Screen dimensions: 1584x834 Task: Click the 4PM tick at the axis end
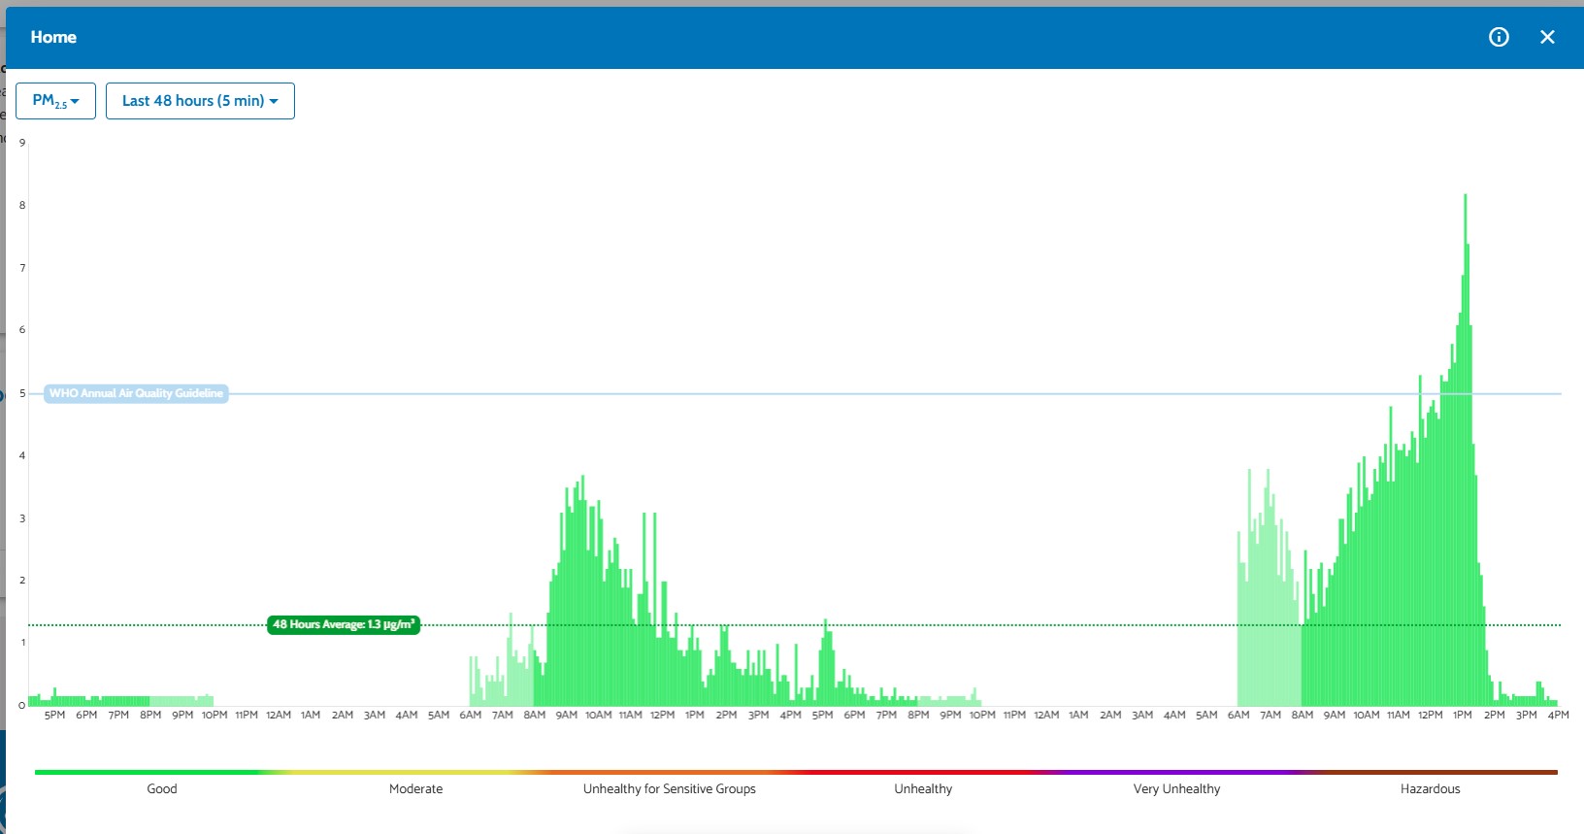tap(1558, 715)
